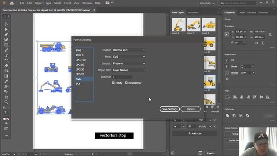Viewport: 277px width, 156px height.
Task: Select the Eraser tool
Action: [x=6, y=65]
